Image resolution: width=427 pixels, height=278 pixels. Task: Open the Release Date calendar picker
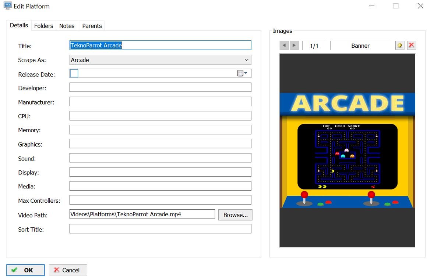click(242, 73)
